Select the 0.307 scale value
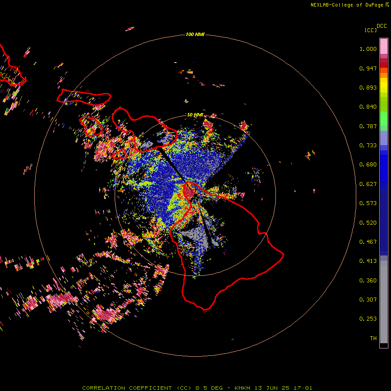This screenshot has width=391, height=391. [x=368, y=300]
